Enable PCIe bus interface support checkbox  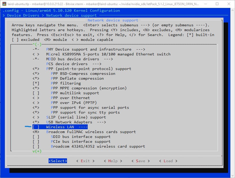coord(36,141)
